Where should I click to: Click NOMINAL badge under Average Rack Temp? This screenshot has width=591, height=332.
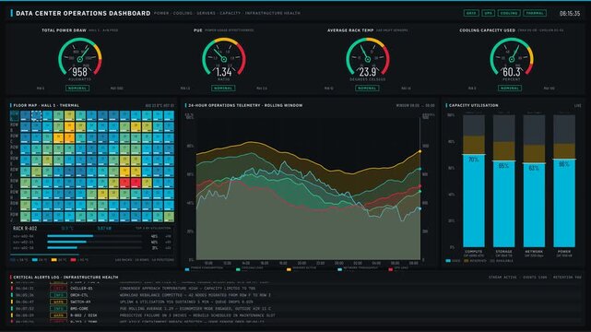pyautogui.click(x=367, y=89)
